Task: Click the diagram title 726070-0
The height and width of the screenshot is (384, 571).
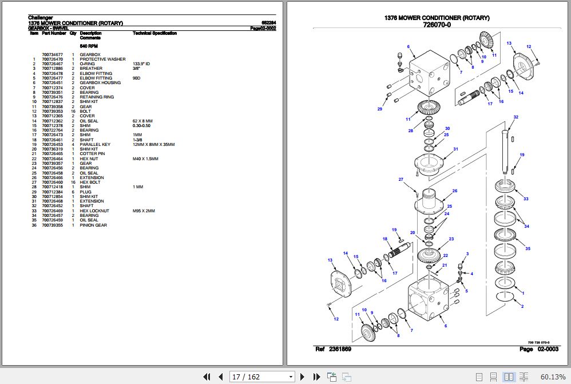Action: (437, 25)
